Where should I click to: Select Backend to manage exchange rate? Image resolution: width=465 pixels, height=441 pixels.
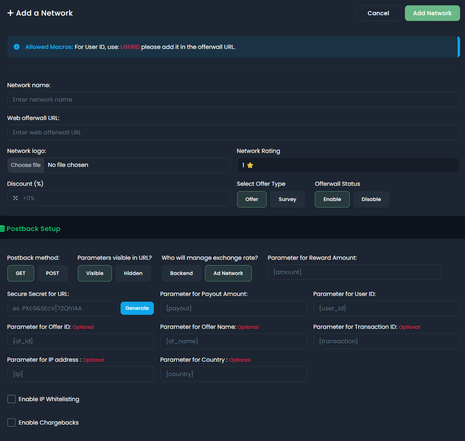tap(181, 273)
